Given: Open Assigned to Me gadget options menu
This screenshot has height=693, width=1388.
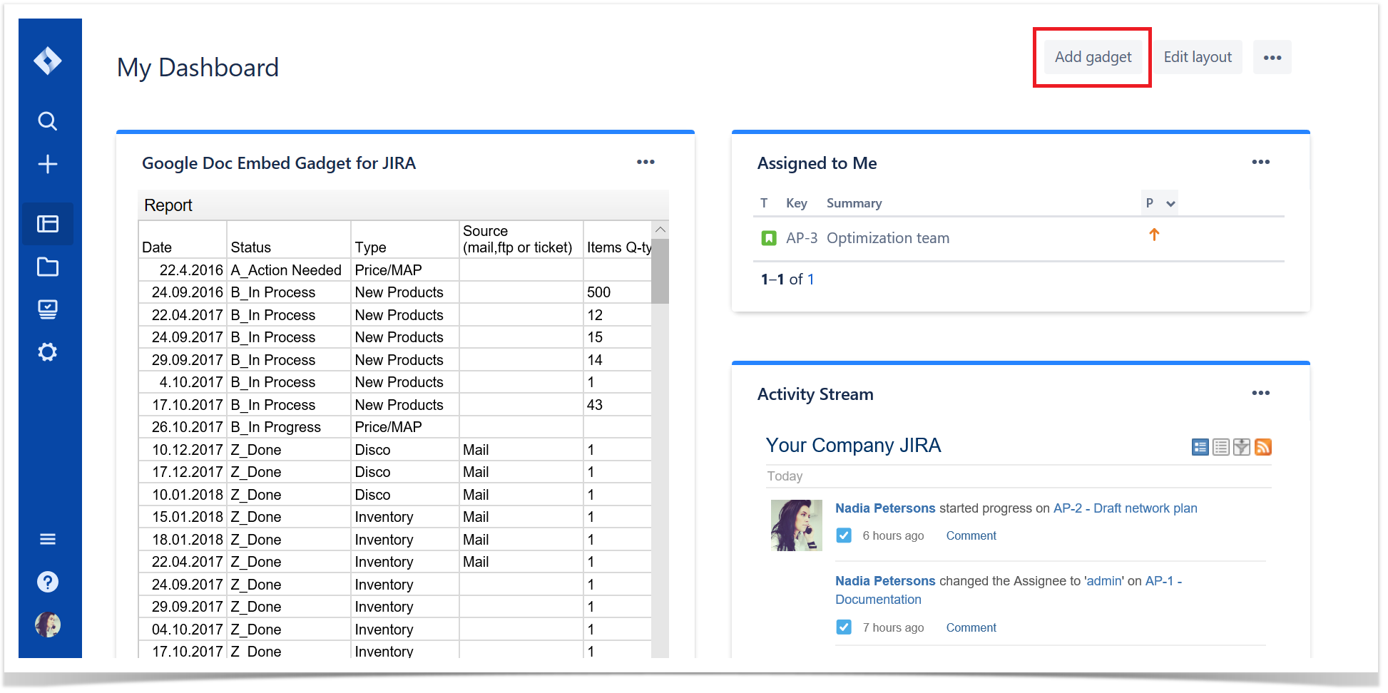Looking at the screenshot, I should pyautogui.click(x=1260, y=162).
